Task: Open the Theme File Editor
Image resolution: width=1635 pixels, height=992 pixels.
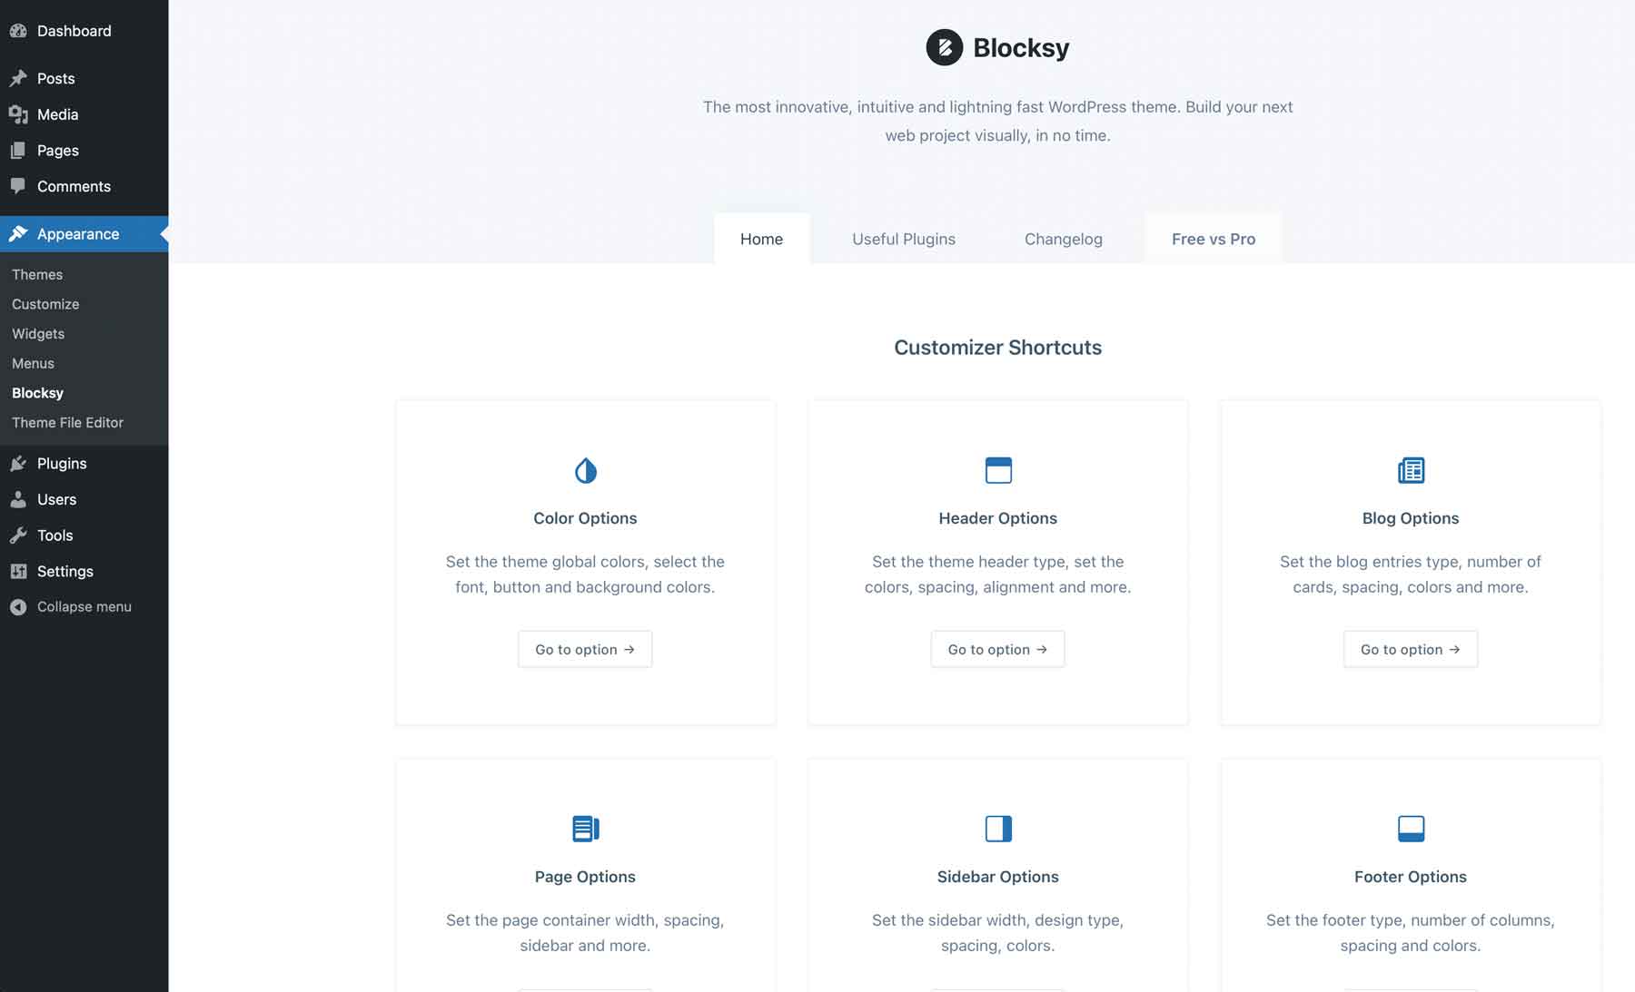Action: [67, 422]
